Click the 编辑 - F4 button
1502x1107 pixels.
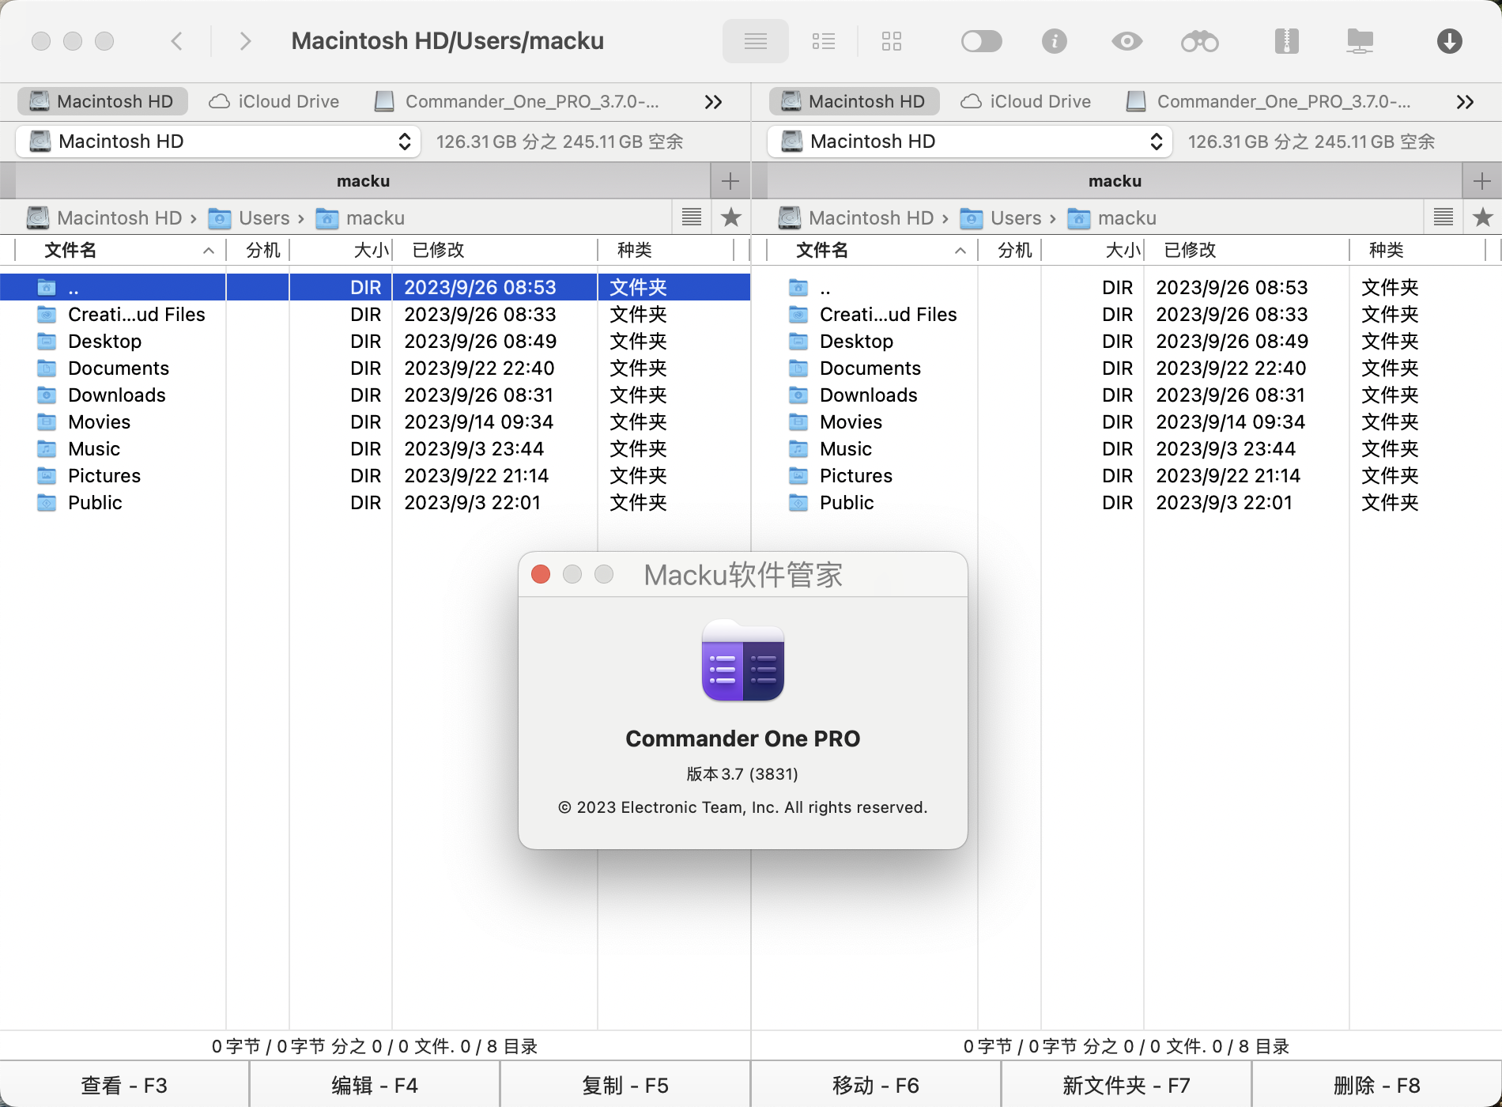pos(375,1085)
